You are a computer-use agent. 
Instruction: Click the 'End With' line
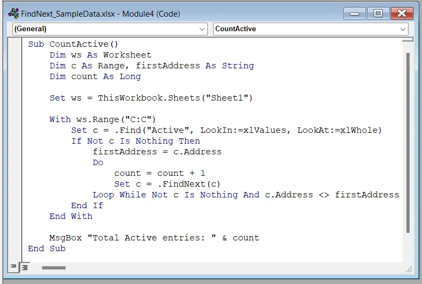point(71,216)
